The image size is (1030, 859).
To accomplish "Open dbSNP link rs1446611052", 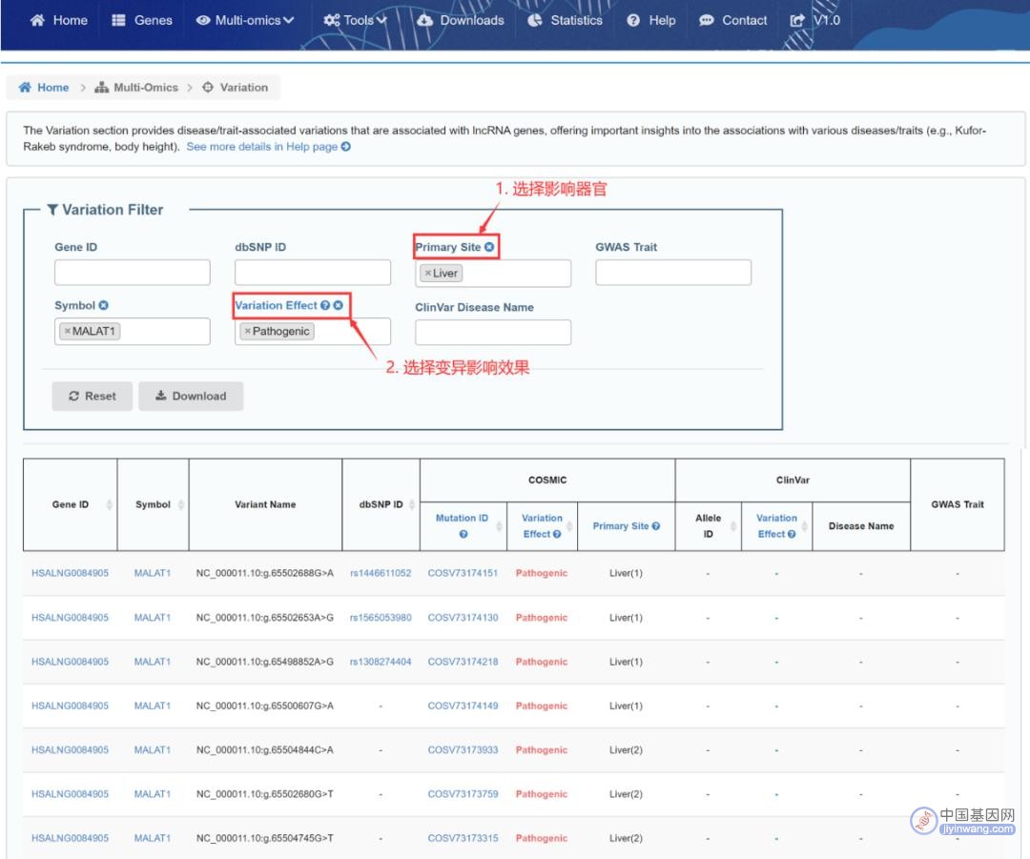I will (381, 573).
